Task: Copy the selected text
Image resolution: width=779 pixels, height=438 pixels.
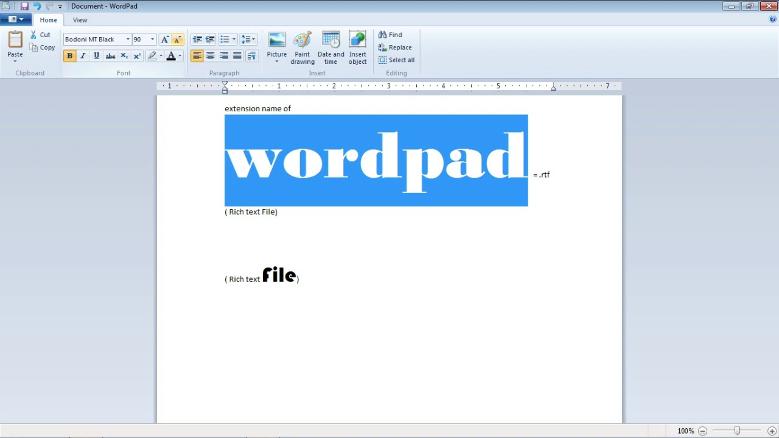Action: [x=42, y=47]
